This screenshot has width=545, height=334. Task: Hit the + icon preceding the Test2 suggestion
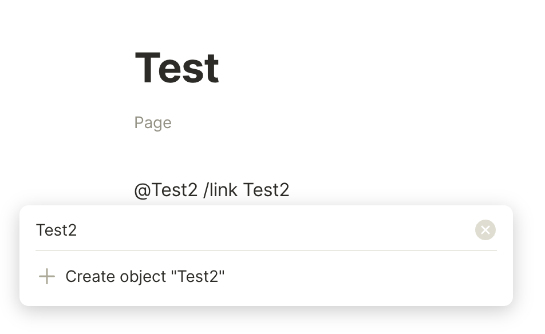click(46, 276)
